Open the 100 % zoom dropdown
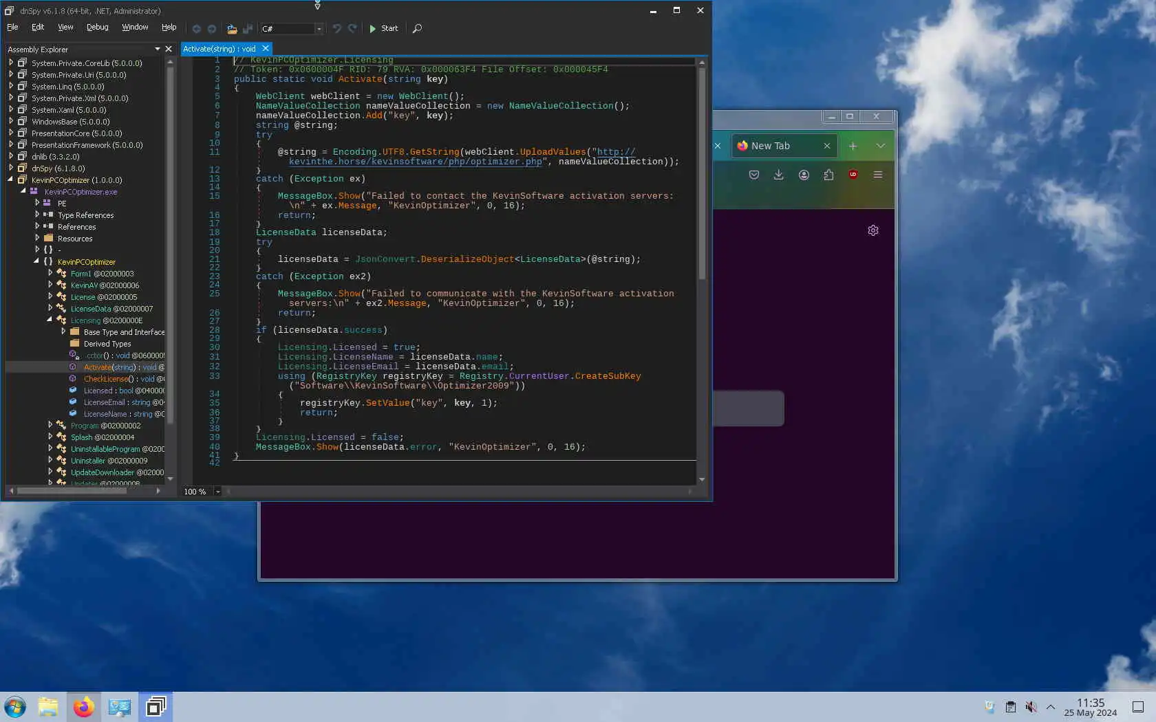This screenshot has width=1156, height=722. (217, 492)
